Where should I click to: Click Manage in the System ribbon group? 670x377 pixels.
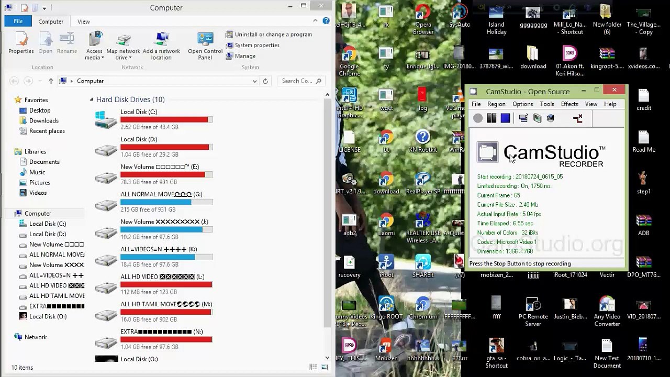coord(241,56)
